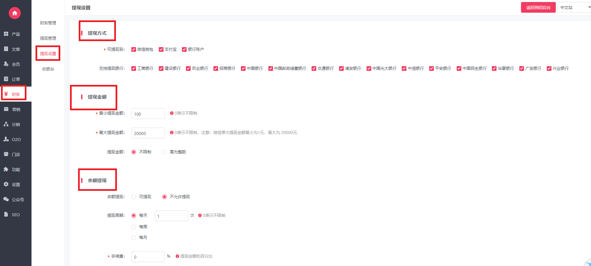This screenshot has width=591, height=266.
Task: Open 收银台 submenu item
Action: point(48,69)
